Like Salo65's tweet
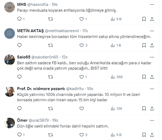This screenshot has width=162, height=140. (82, 77)
